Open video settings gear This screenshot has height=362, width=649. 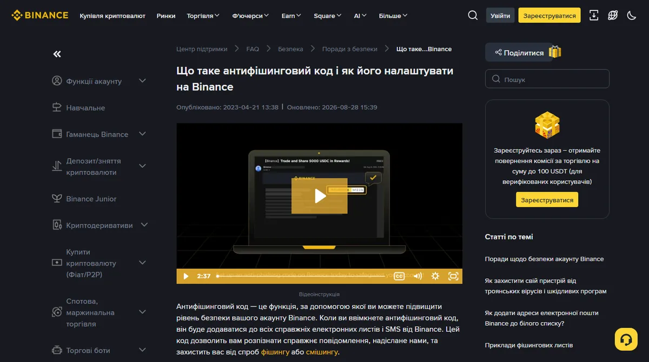[x=435, y=276]
